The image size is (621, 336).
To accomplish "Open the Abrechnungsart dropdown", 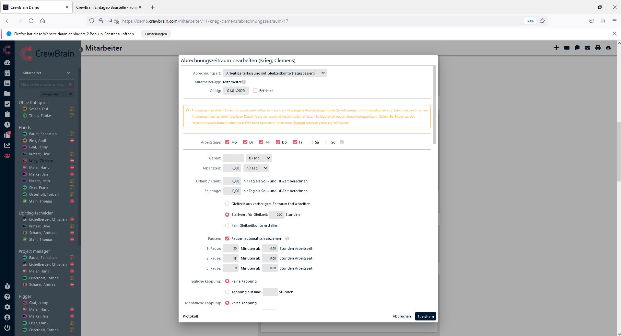I will [275, 73].
